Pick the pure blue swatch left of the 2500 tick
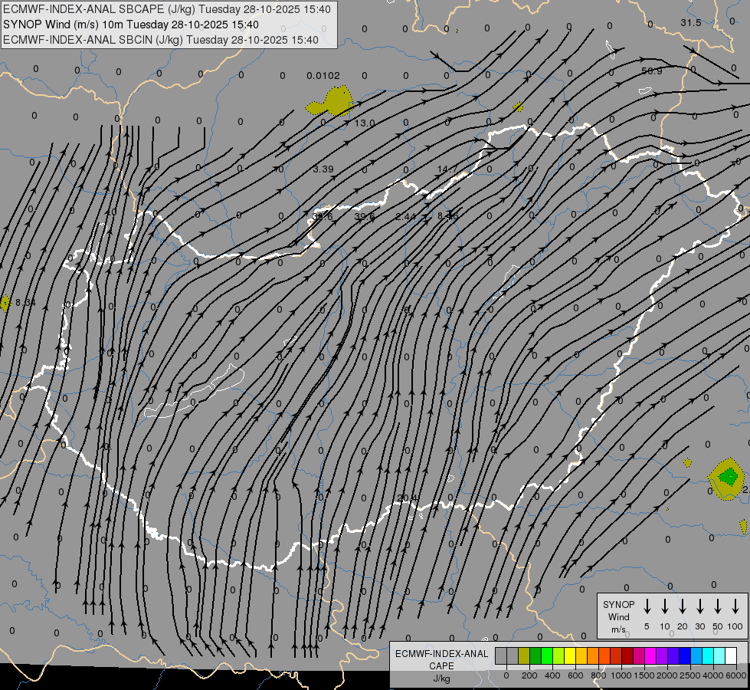This screenshot has width=750, height=690. tap(685, 655)
